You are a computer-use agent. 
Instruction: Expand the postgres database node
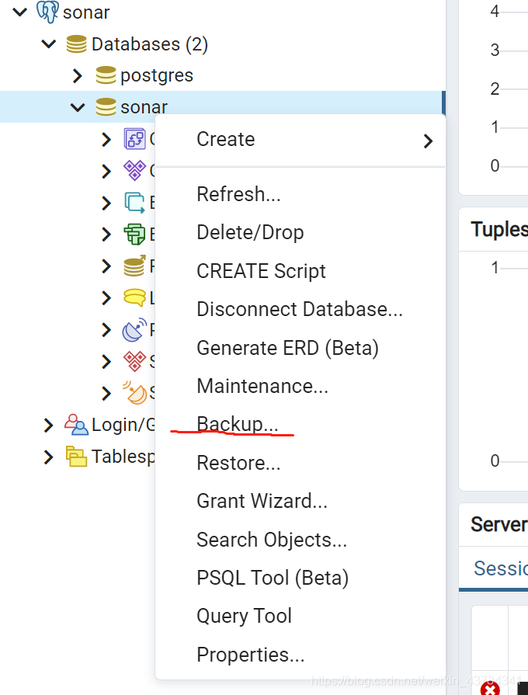[x=78, y=76]
